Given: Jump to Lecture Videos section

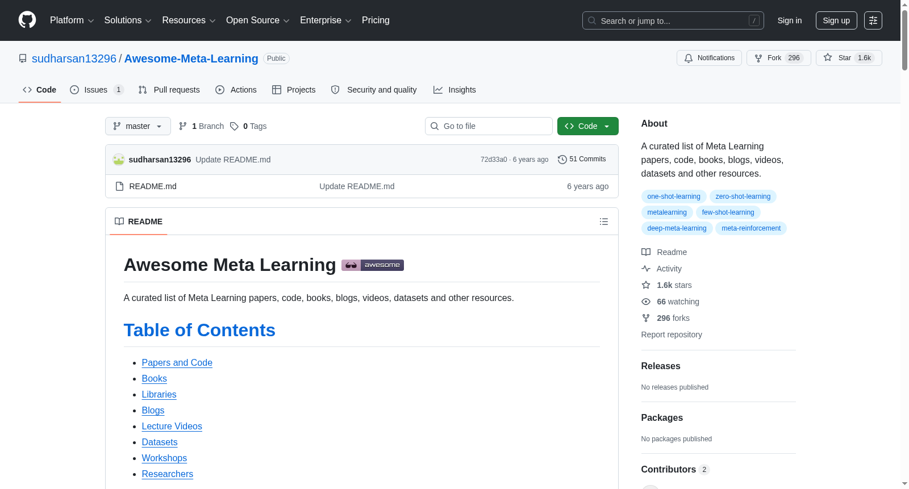Looking at the screenshot, I should (172, 426).
